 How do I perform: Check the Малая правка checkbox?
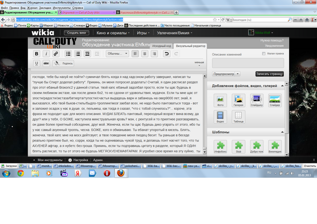tap(264, 54)
